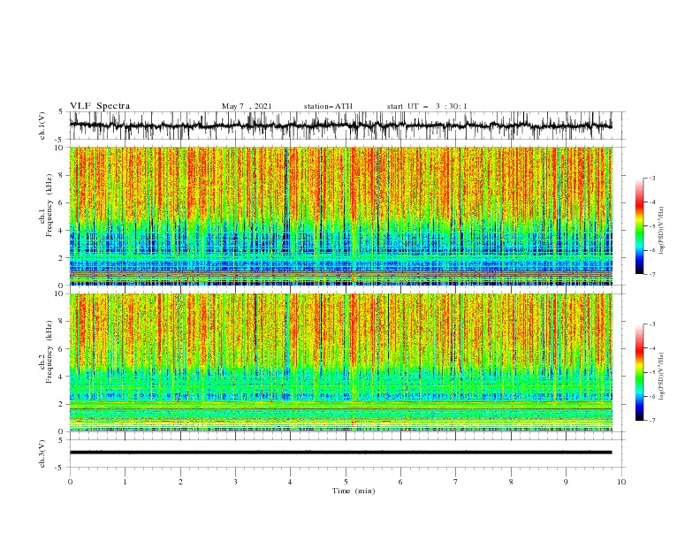Click tick label "9" on the Time axis

click(x=566, y=482)
